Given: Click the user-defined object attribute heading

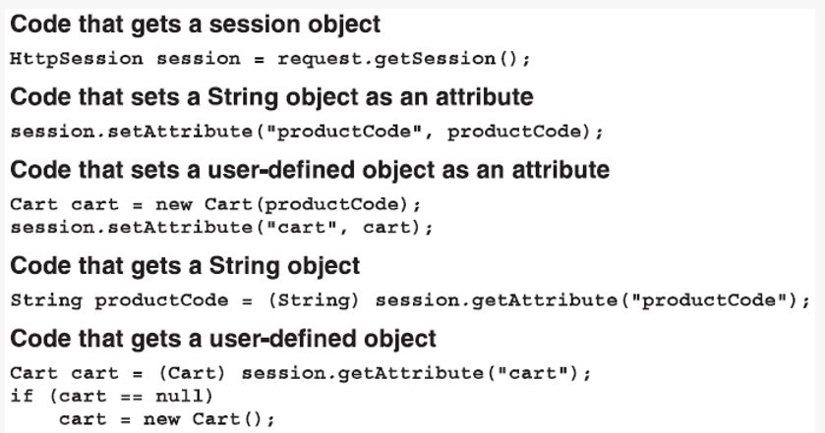Looking at the screenshot, I should 310,170.
